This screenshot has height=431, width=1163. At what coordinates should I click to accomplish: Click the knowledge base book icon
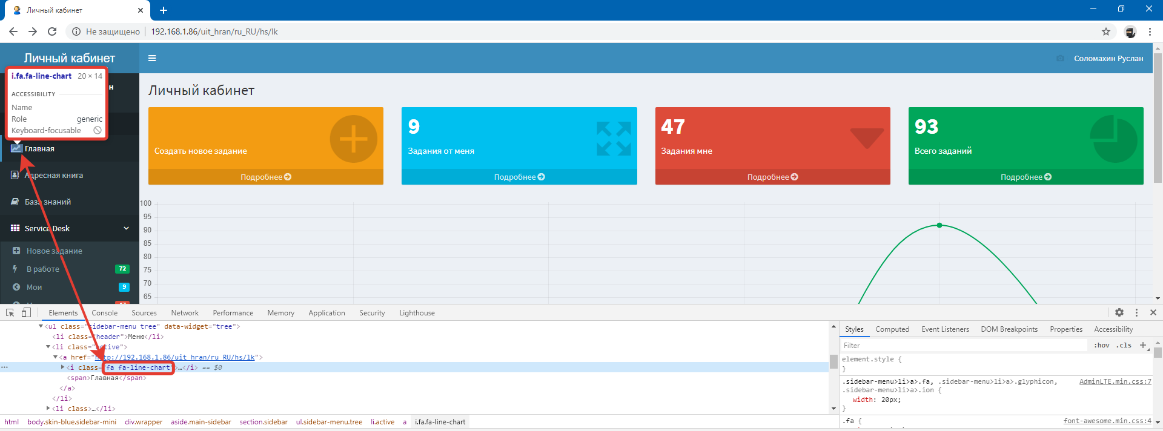point(15,202)
